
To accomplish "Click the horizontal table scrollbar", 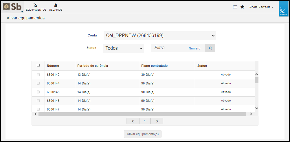I will coord(142,114).
